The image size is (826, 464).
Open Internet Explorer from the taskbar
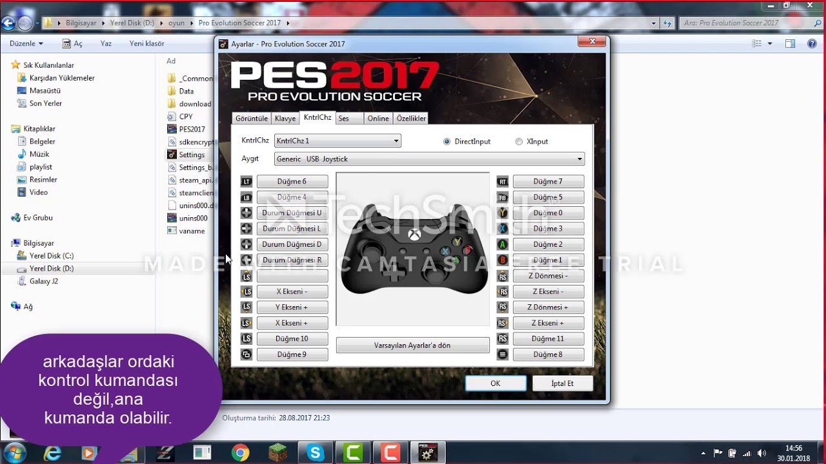tap(52, 453)
